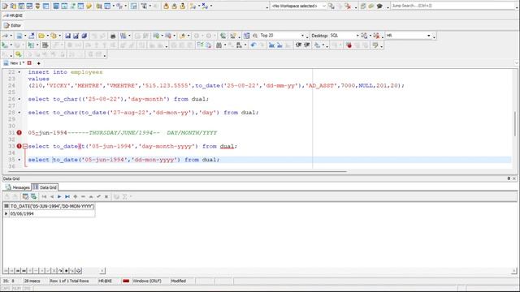
Task: Click the editor horizontal scrollbar
Action: pos(177,171)
